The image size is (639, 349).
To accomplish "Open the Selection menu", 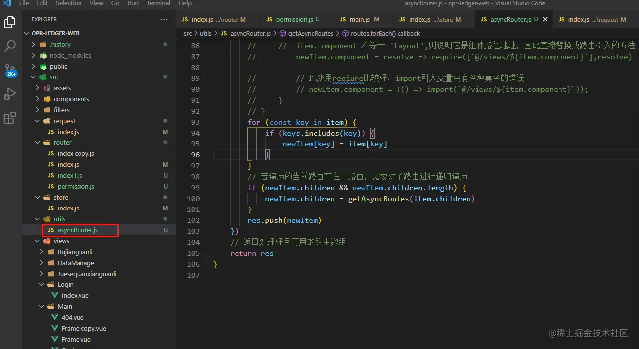I will (69, 3).
